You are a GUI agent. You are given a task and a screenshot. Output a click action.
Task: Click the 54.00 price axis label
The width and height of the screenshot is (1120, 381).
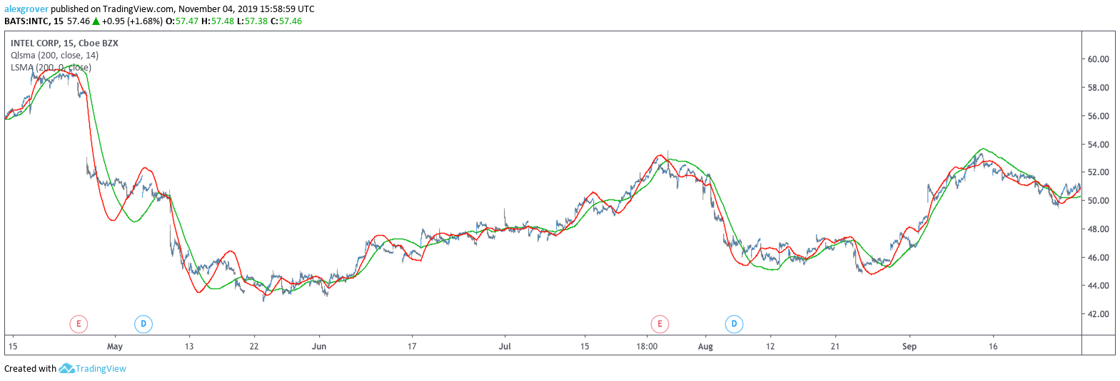1098,145
